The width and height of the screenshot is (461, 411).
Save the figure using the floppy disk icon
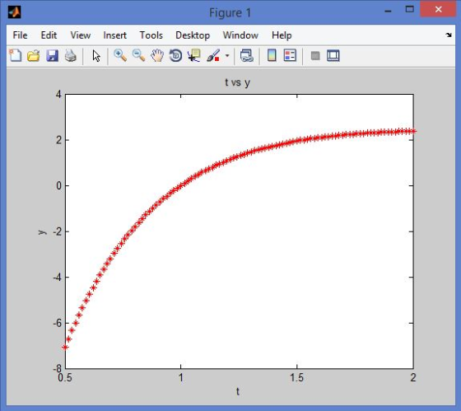[x=52, y=55]
